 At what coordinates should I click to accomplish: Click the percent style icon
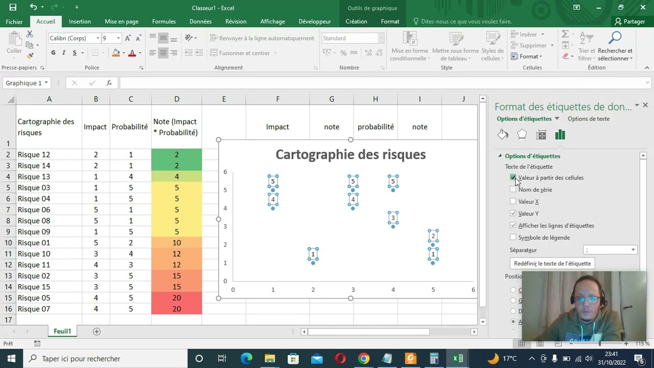pos(343,53)
